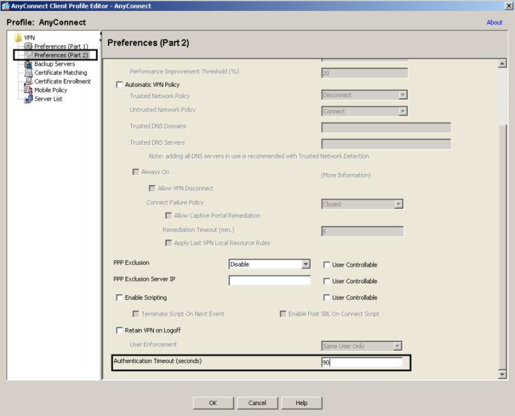Click the (More Information) link
The height and width of the screenshot is (416, 515).
345,175
